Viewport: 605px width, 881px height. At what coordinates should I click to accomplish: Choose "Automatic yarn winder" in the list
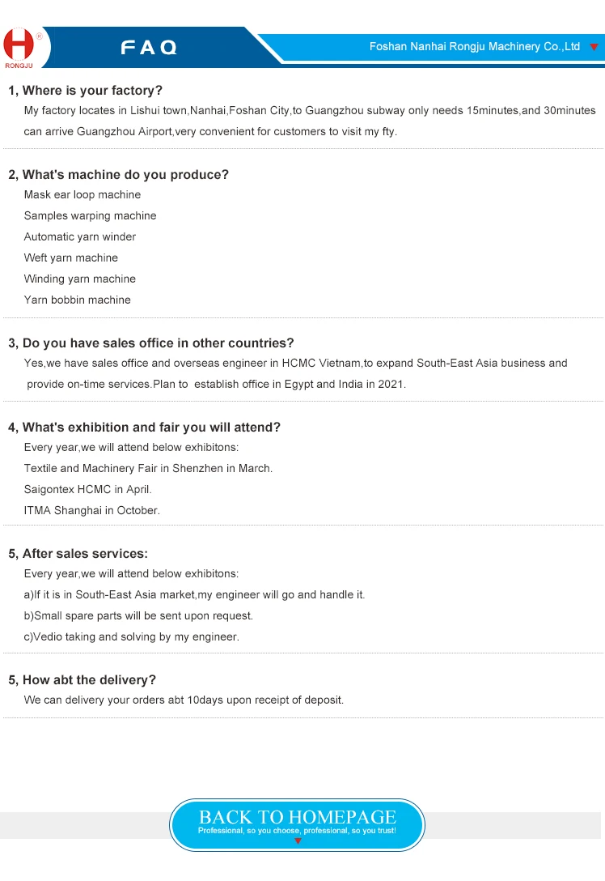(80, 236)
